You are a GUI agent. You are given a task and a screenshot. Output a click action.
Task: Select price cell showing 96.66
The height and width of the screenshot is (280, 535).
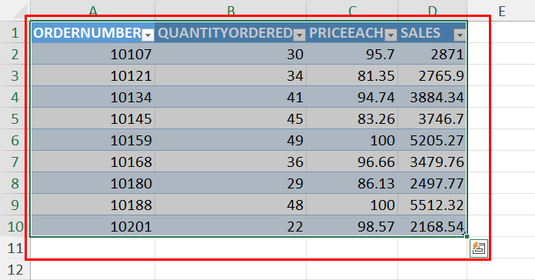(x=352, y=162)
